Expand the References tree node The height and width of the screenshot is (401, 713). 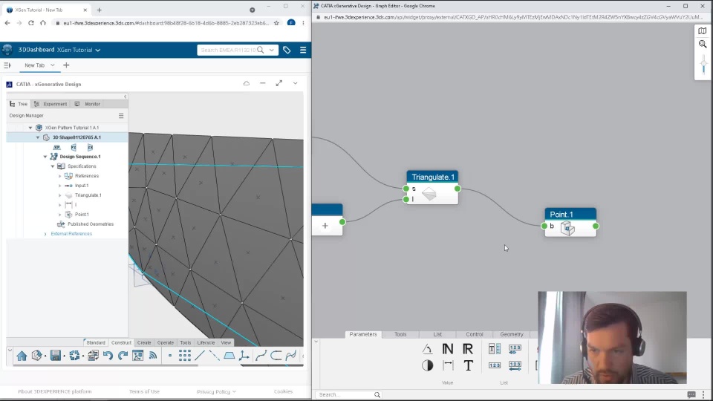pos(60,176)
